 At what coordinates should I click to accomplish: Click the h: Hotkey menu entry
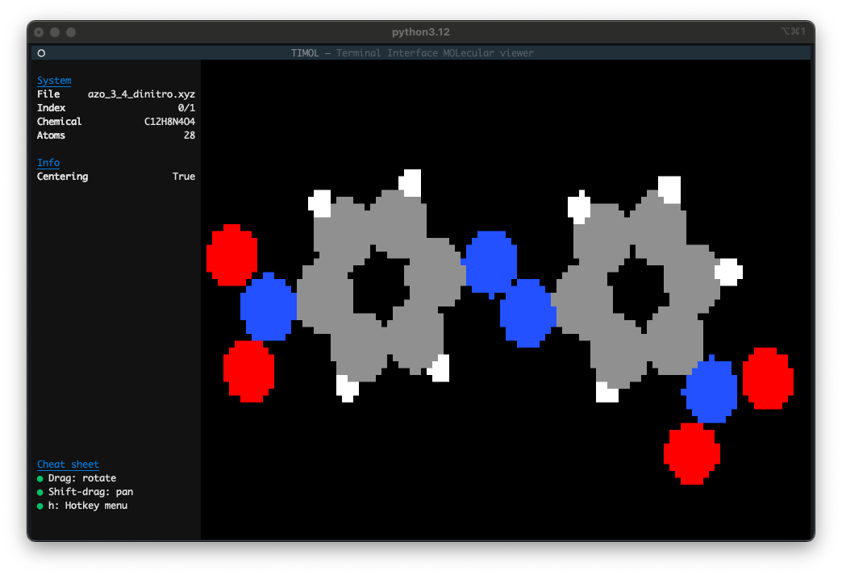pos(87,506)
